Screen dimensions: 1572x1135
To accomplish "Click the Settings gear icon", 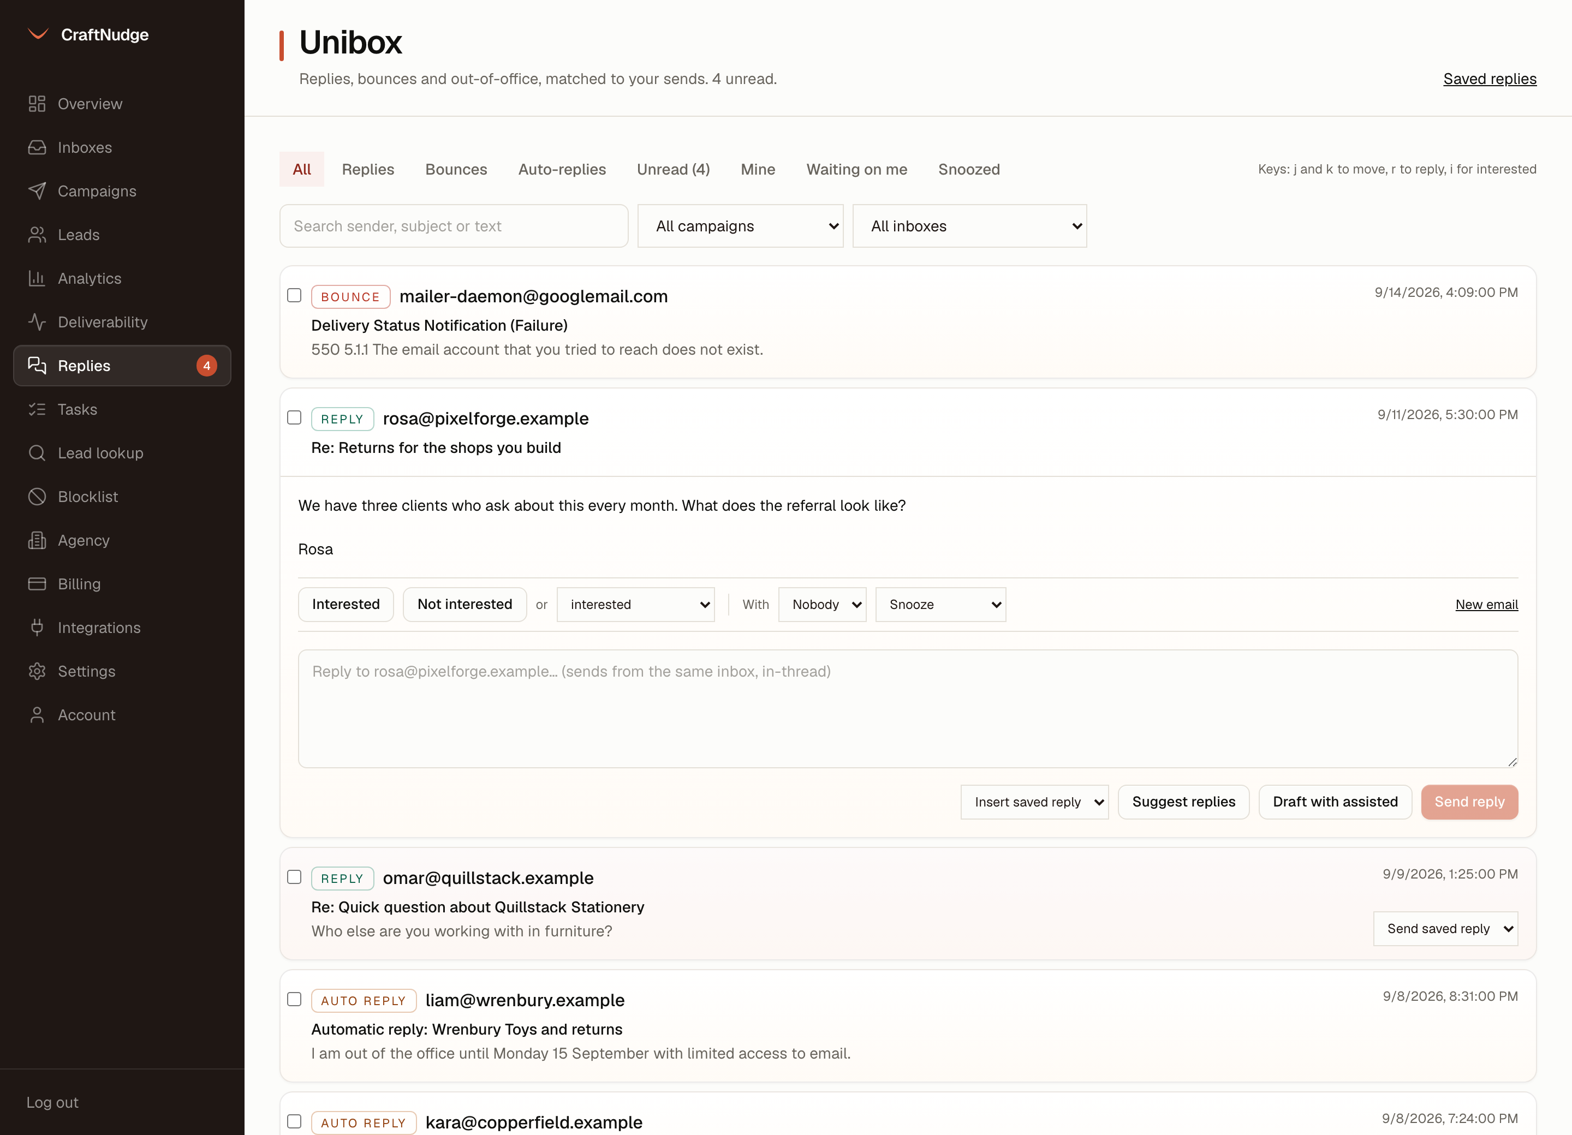I will pos(37,671).
